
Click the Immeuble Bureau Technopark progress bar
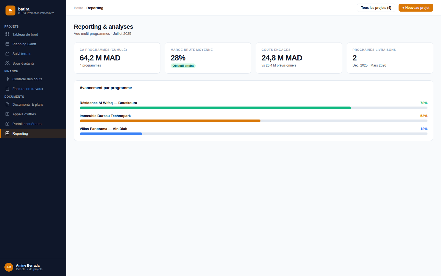[254, 121]
